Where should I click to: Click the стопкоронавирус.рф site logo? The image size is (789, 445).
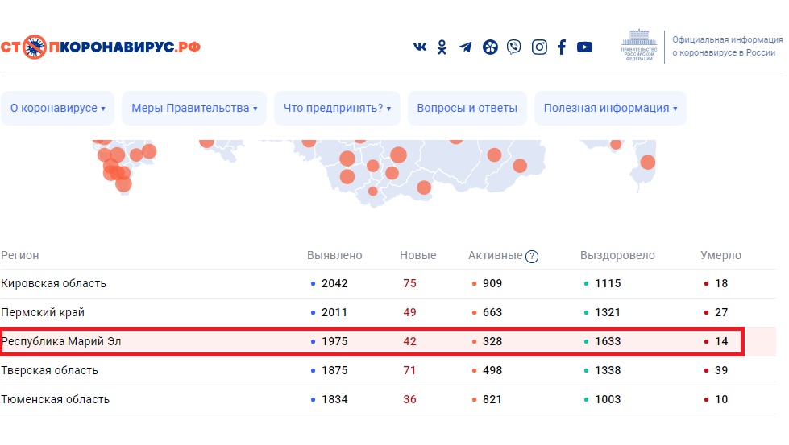point(101,47)
